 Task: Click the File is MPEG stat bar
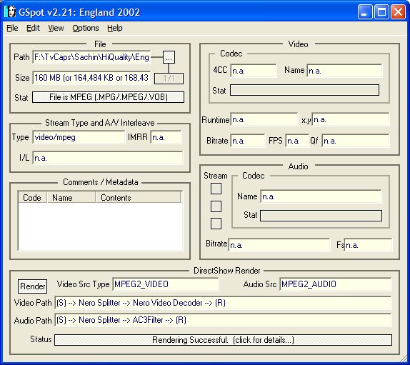pos(108,97)
